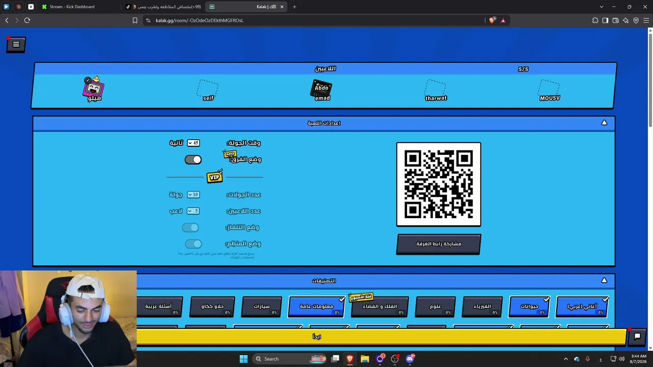Viewport: 653px width, 367px height.
Task: Open the browser extensions puzzle icon
Action: 595,20
